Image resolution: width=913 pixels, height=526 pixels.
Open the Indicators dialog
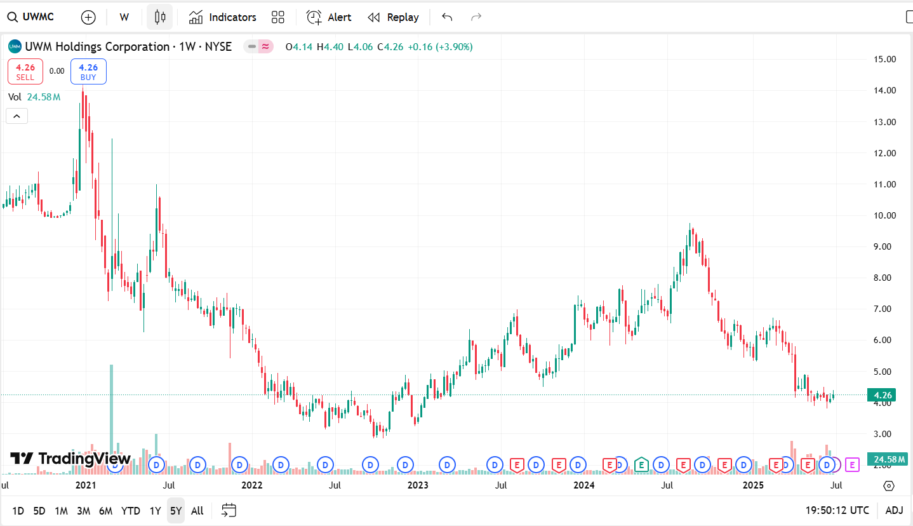223,17
